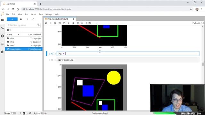Image resolution: width=205 pixels, height=115 pixels.
Task: Click the notebook vertical scrollbar thumb
Action: pos(203,64)
